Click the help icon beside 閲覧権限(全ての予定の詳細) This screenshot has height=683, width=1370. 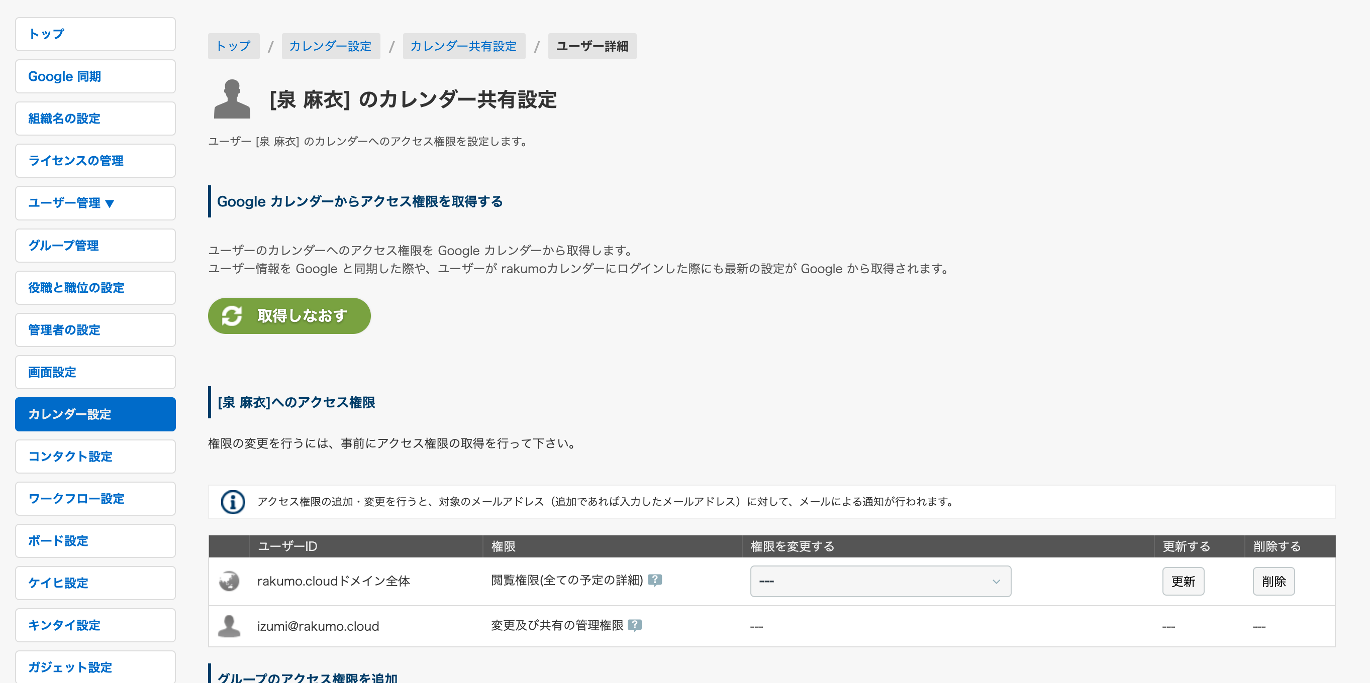point(655,580)
